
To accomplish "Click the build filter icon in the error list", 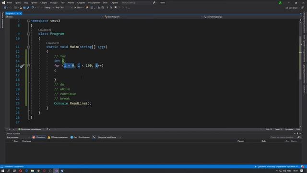I will pos(94,137).
